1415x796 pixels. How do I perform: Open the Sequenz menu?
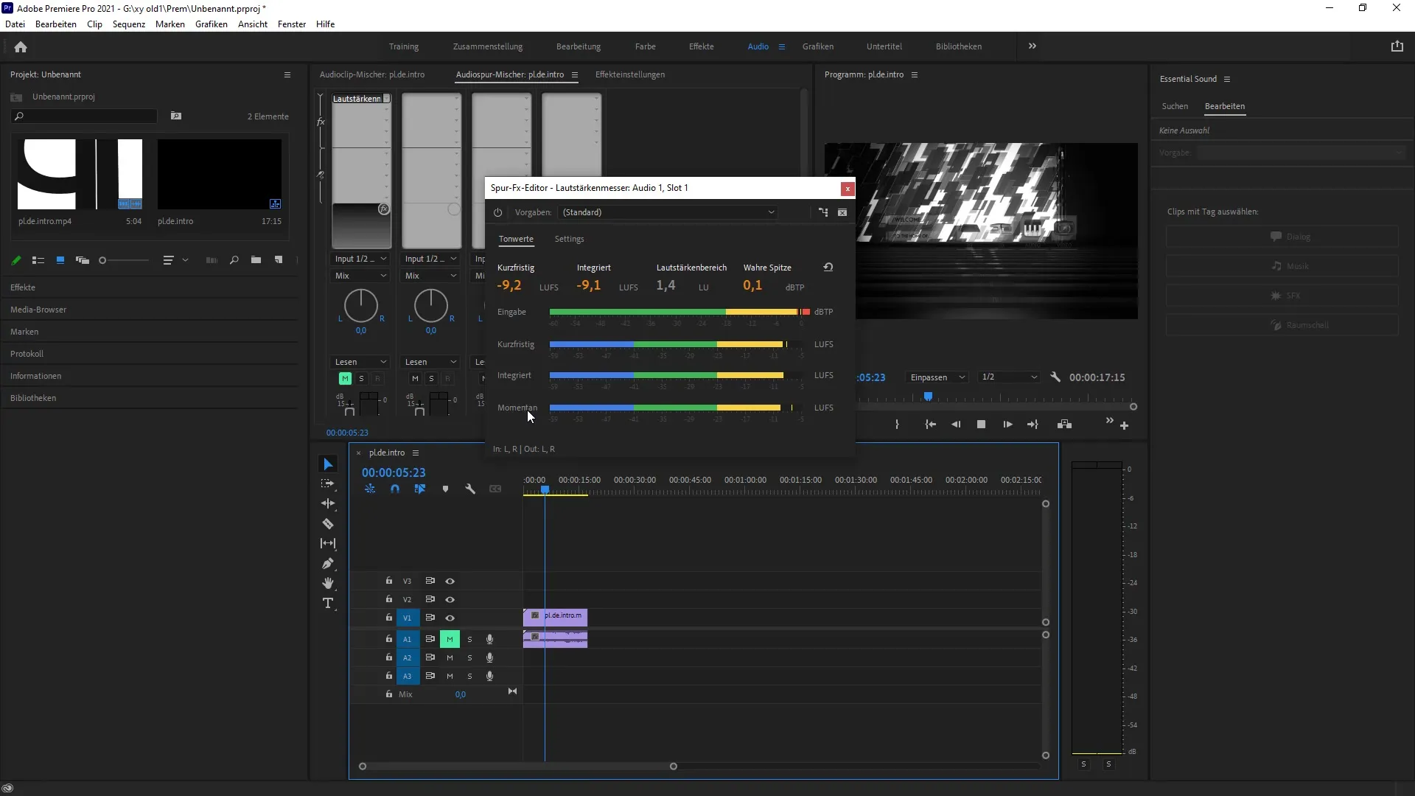pos(129,24)
